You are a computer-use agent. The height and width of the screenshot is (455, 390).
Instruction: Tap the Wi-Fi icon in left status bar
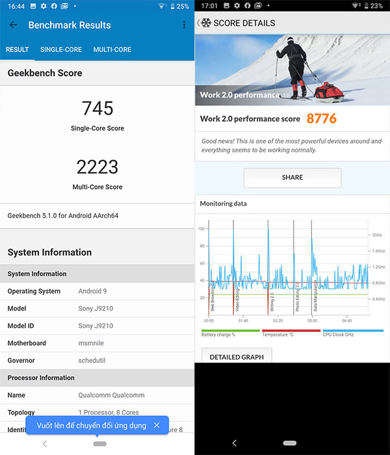pos(161,6)
